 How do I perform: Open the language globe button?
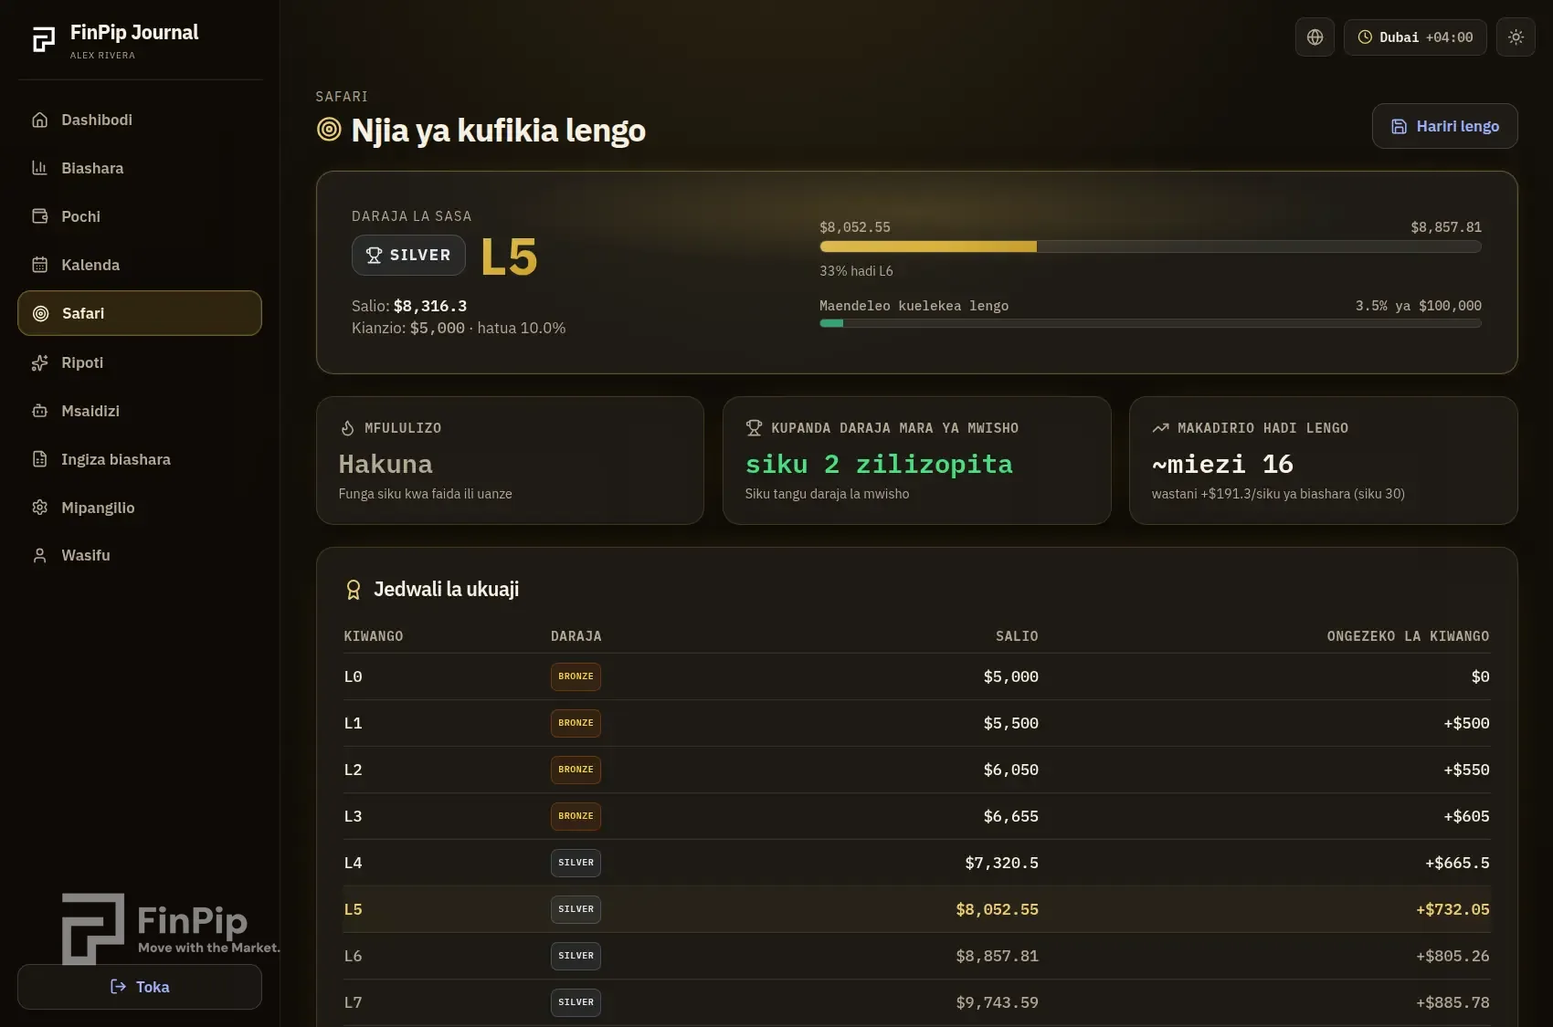[1315, 37]
